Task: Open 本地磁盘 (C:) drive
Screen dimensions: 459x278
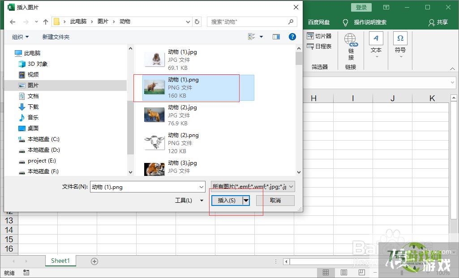Action: point(39,139)
